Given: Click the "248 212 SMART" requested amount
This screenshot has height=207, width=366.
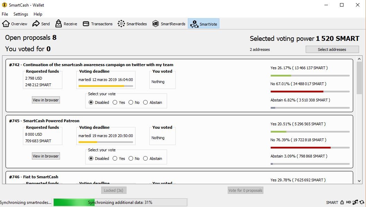Looking at the screenshot, I should pyautogui.click(x=38, y=85).
